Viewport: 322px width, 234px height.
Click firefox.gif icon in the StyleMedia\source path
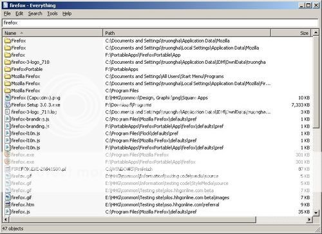point(8,183)
